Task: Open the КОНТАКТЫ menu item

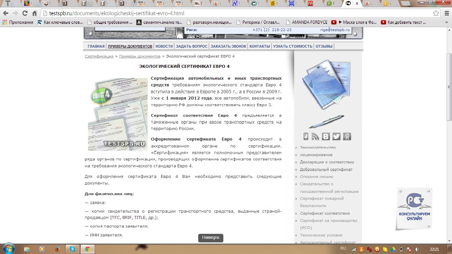Action: coord(260,46)
